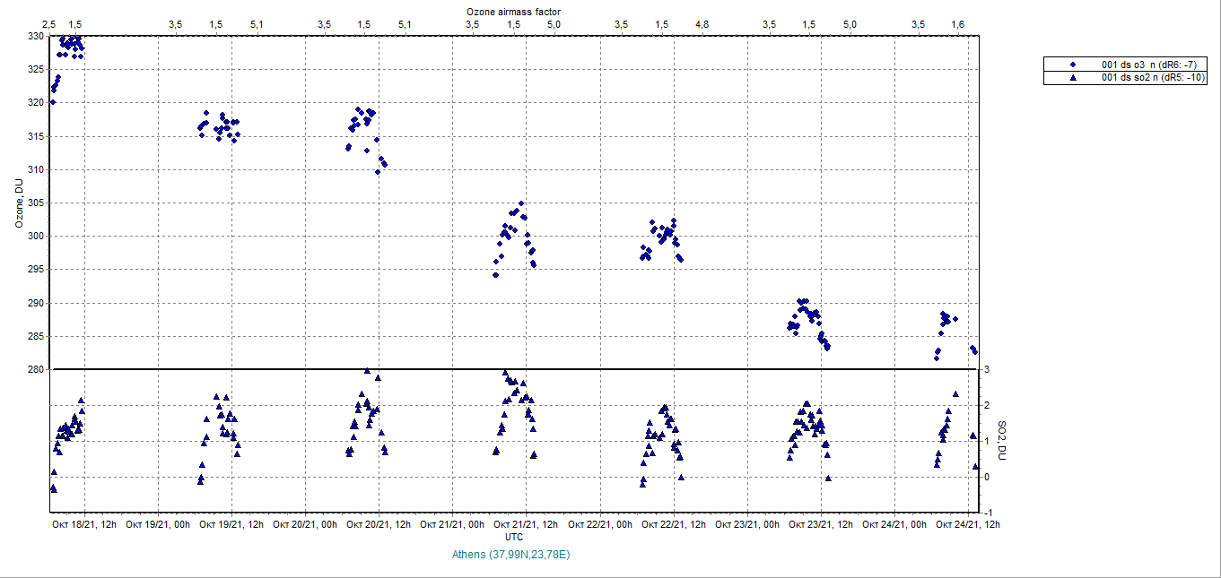The height and width of the screenshot is (578, 1221).
Task: Click the 'Ozone, DU' left axis label
Action: click(x=17, y=203)
